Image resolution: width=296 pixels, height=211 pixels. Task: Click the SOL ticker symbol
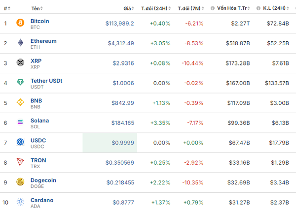coord(35,127)
